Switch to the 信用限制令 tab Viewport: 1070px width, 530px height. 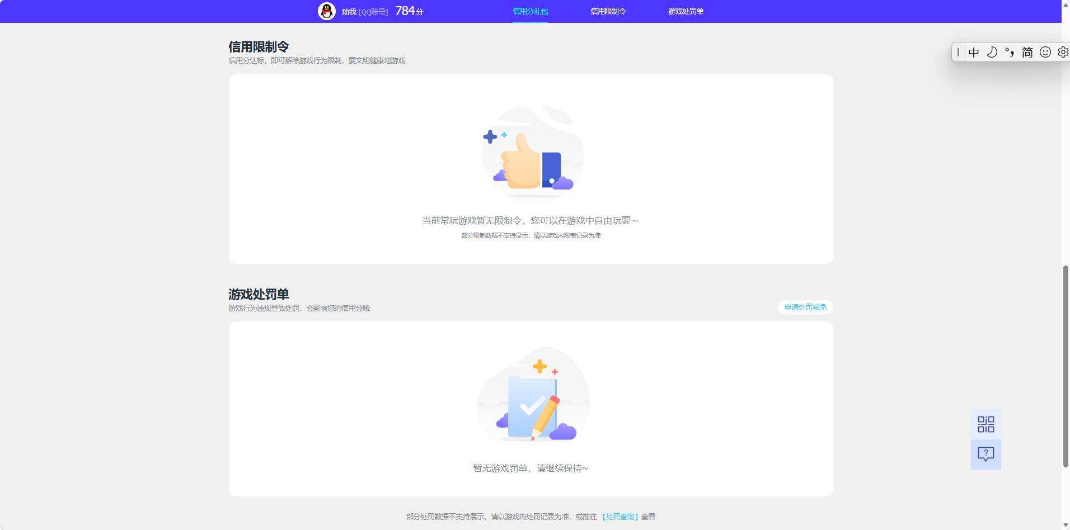608,11
